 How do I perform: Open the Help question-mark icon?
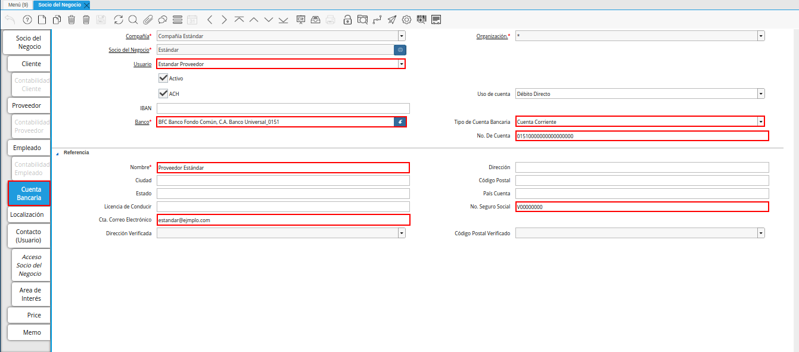27,20
